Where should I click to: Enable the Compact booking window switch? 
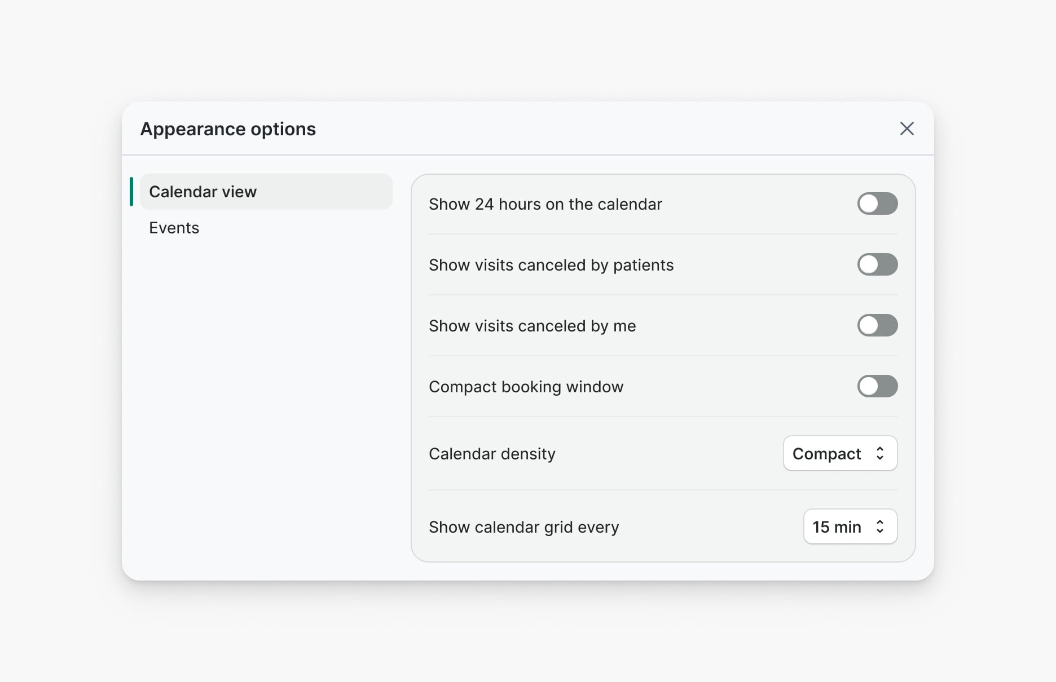(x=877, y=386)
